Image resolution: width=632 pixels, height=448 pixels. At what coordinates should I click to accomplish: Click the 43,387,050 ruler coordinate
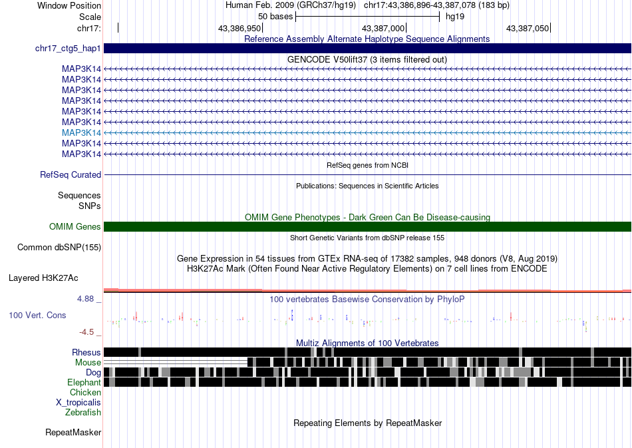pos(527,28)
